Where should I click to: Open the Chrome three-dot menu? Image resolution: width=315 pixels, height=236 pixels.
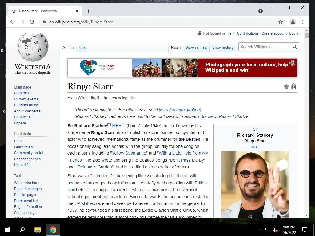coord(303,22)
